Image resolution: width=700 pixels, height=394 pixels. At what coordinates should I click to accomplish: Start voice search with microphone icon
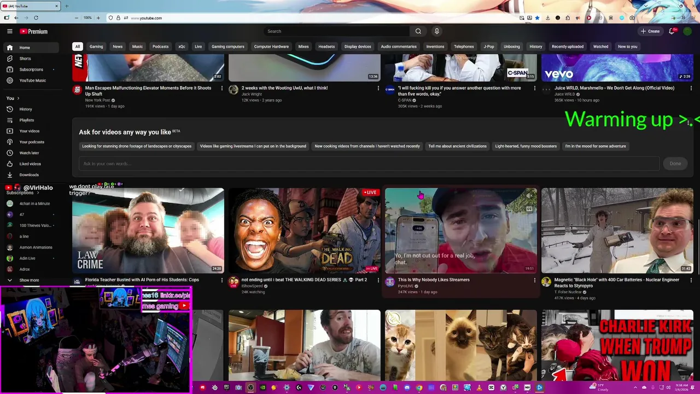436,31
